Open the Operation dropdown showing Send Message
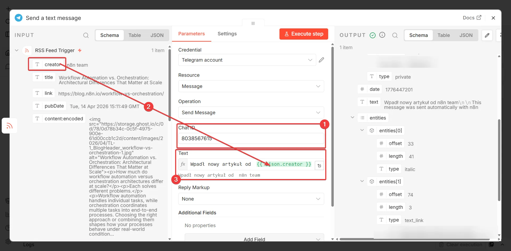The height and width of the screenshot is (251, 511). pyautogui.click(x=251, y=113)
